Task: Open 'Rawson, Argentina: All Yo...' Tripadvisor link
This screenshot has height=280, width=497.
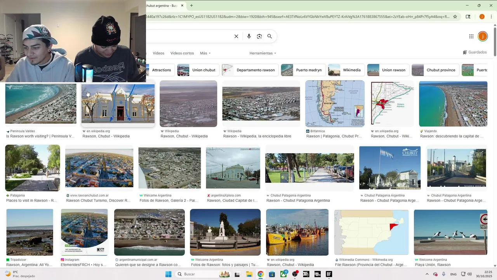Action: (x=29, y=265)
